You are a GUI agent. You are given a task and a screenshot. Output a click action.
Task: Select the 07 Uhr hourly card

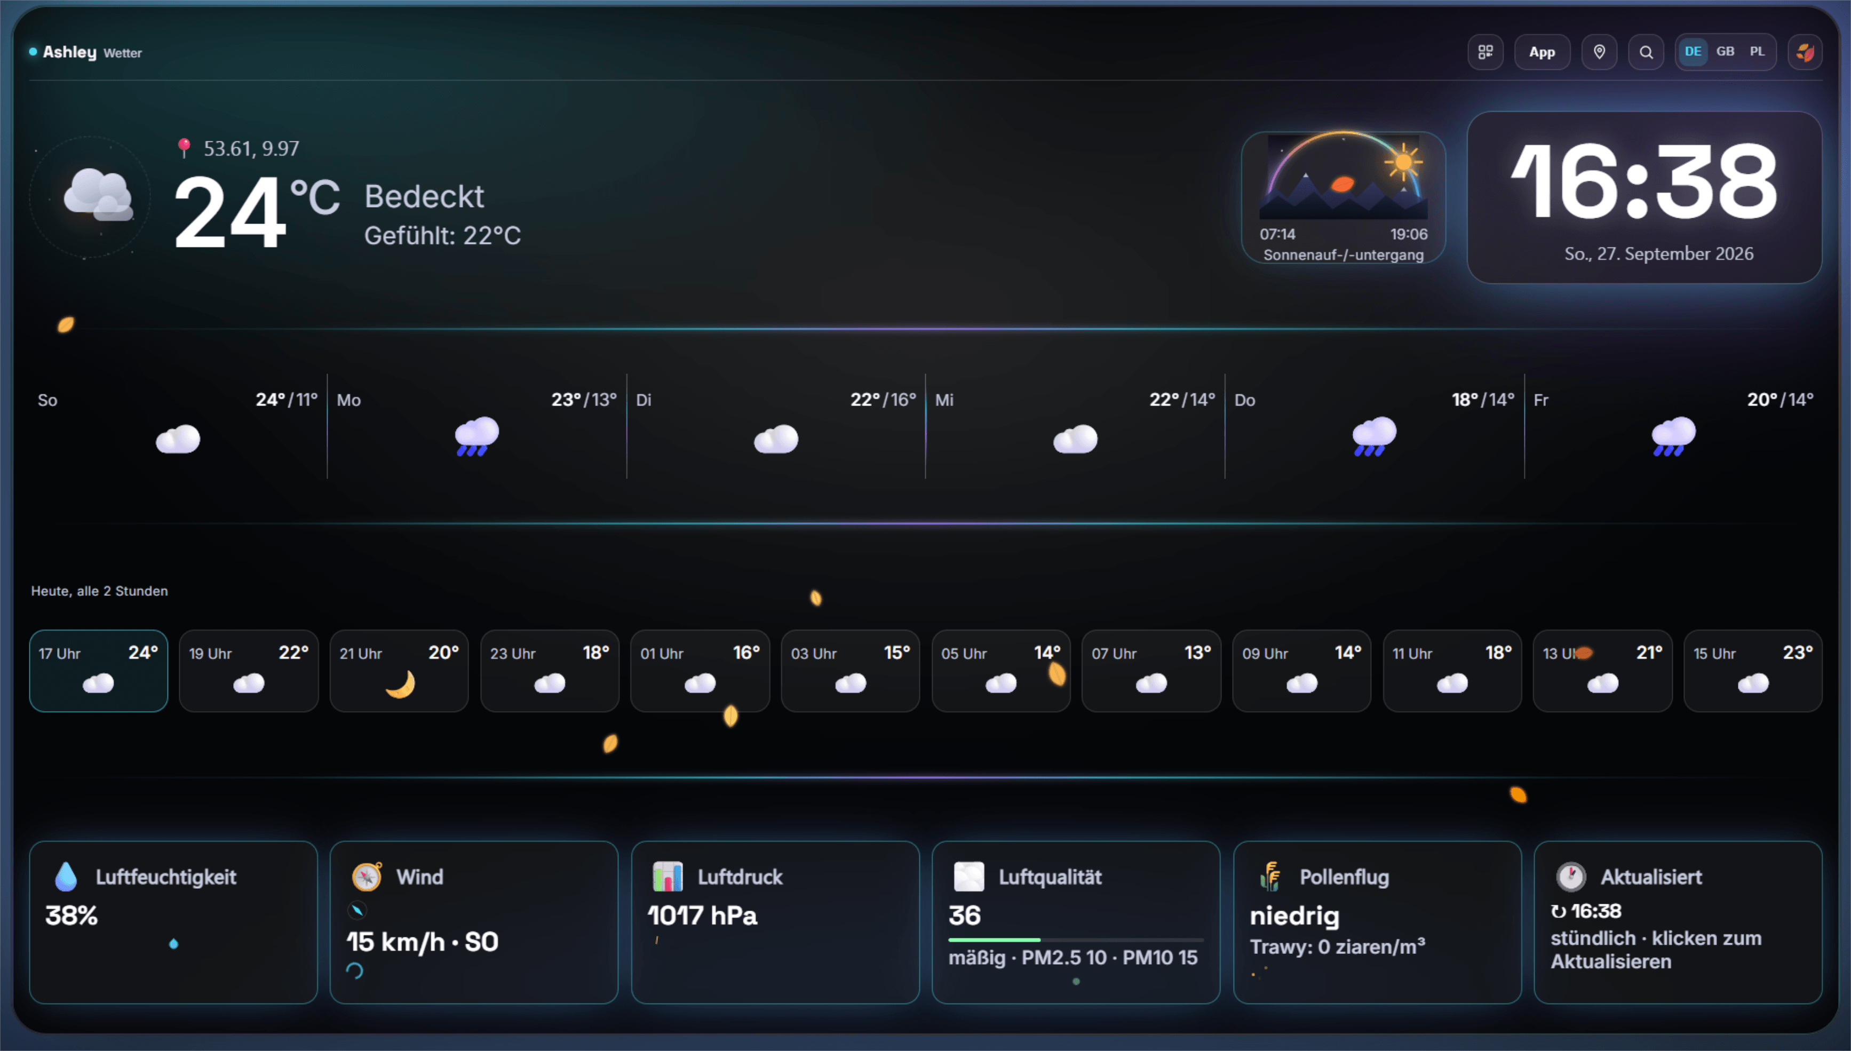[x=1151, y=671]
